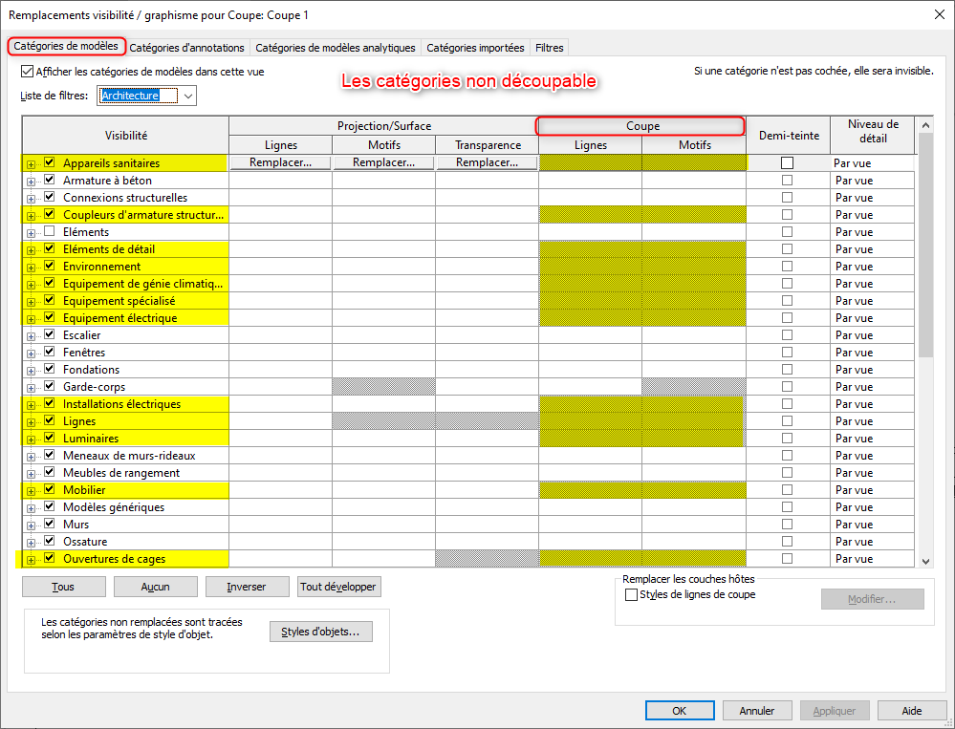955x729 pixels.
Task: Uncheck the Mobilier visibility checkbox
Action: tap(49, 490)
